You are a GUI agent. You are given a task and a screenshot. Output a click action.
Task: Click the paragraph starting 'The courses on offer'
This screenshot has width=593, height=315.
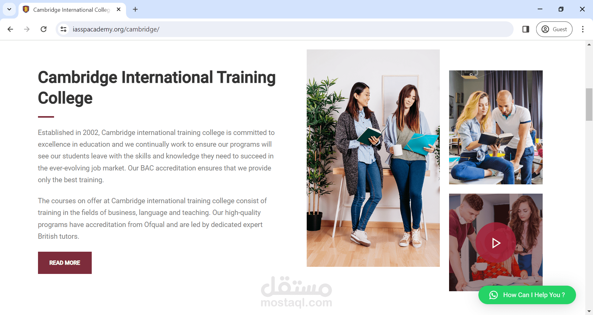point(152,218)
